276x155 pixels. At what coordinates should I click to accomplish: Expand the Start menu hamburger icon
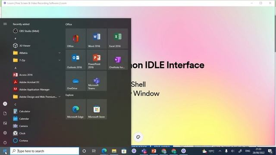tap(5, 24)
